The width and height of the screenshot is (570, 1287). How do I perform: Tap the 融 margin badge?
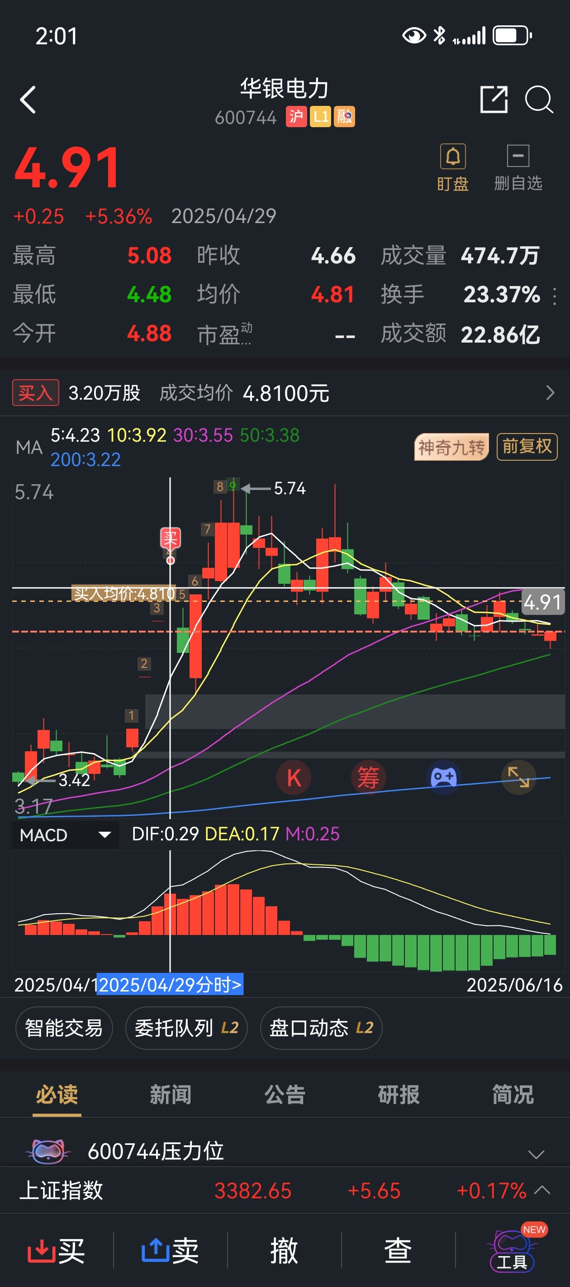click(344, 117)
